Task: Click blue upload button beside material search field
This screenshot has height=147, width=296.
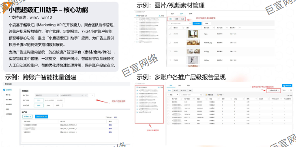Action: point(197,23)
